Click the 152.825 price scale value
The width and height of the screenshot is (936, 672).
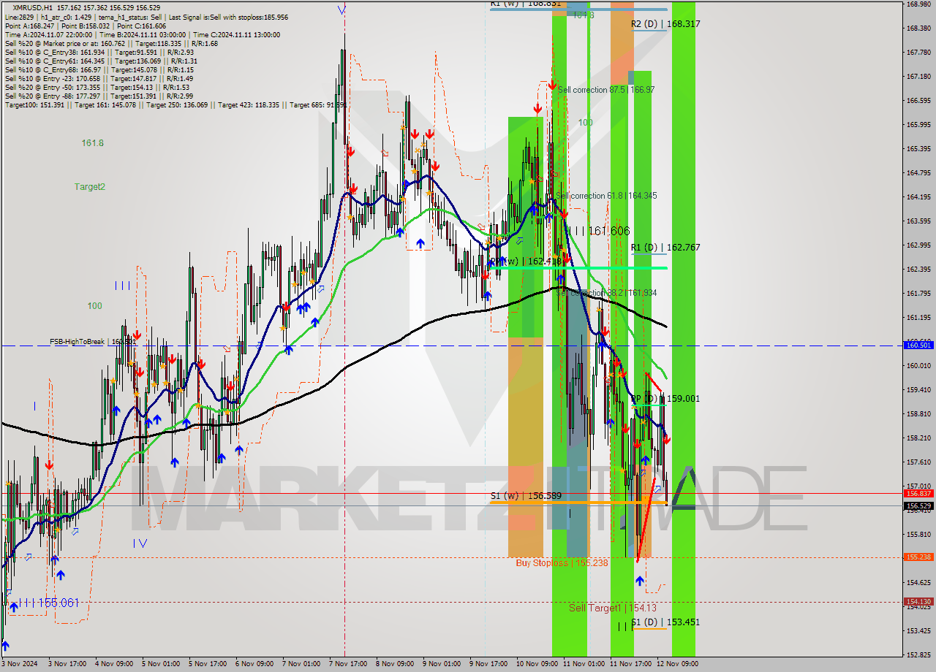pos(918,655)
